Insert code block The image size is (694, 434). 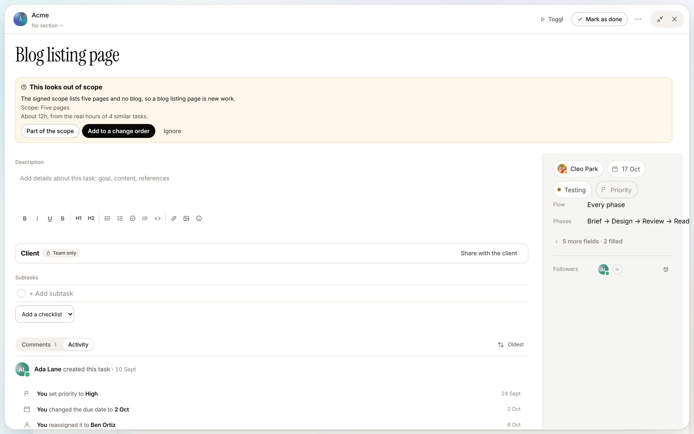coord(157,219)
